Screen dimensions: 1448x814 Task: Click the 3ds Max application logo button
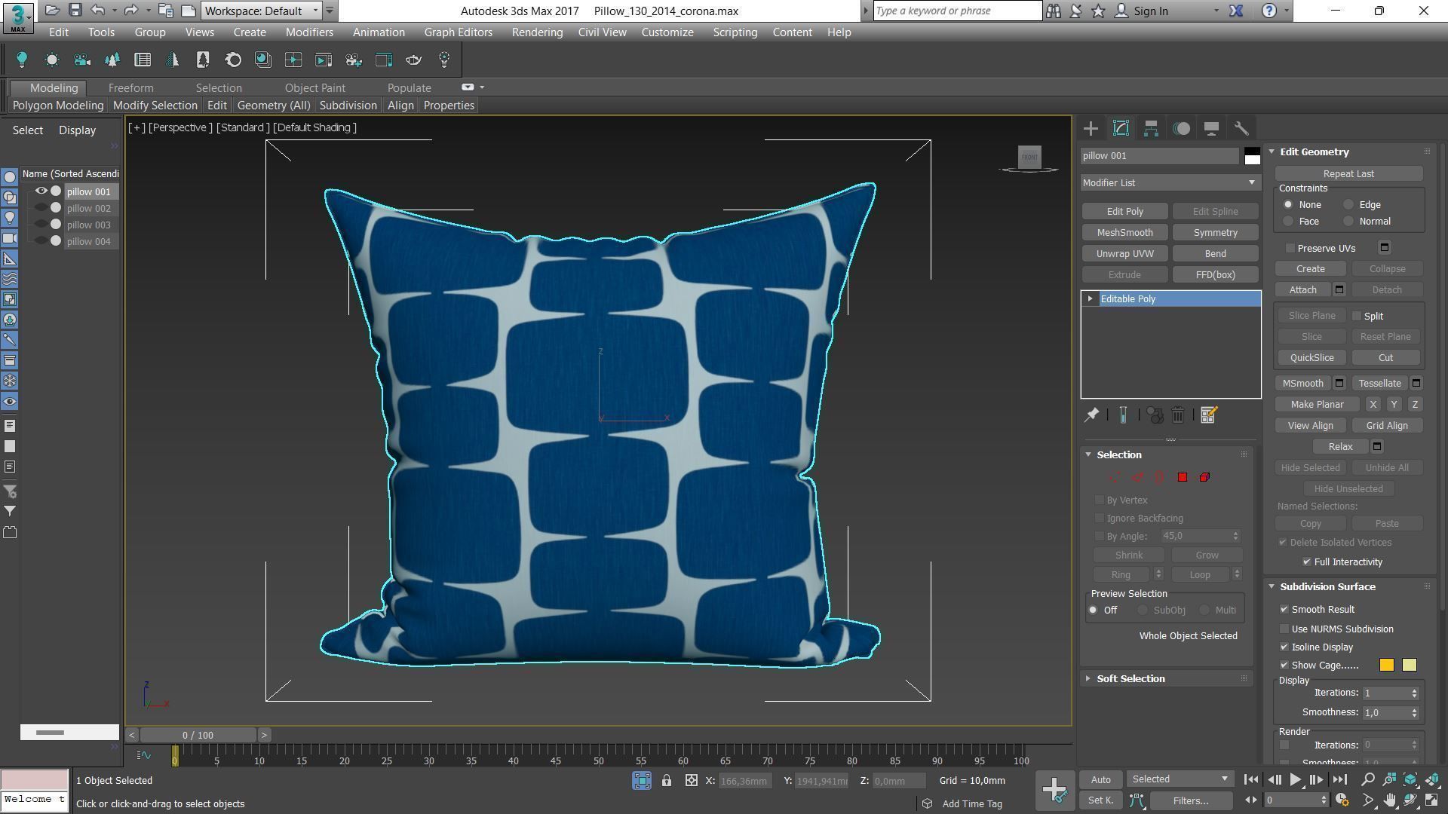17,17
